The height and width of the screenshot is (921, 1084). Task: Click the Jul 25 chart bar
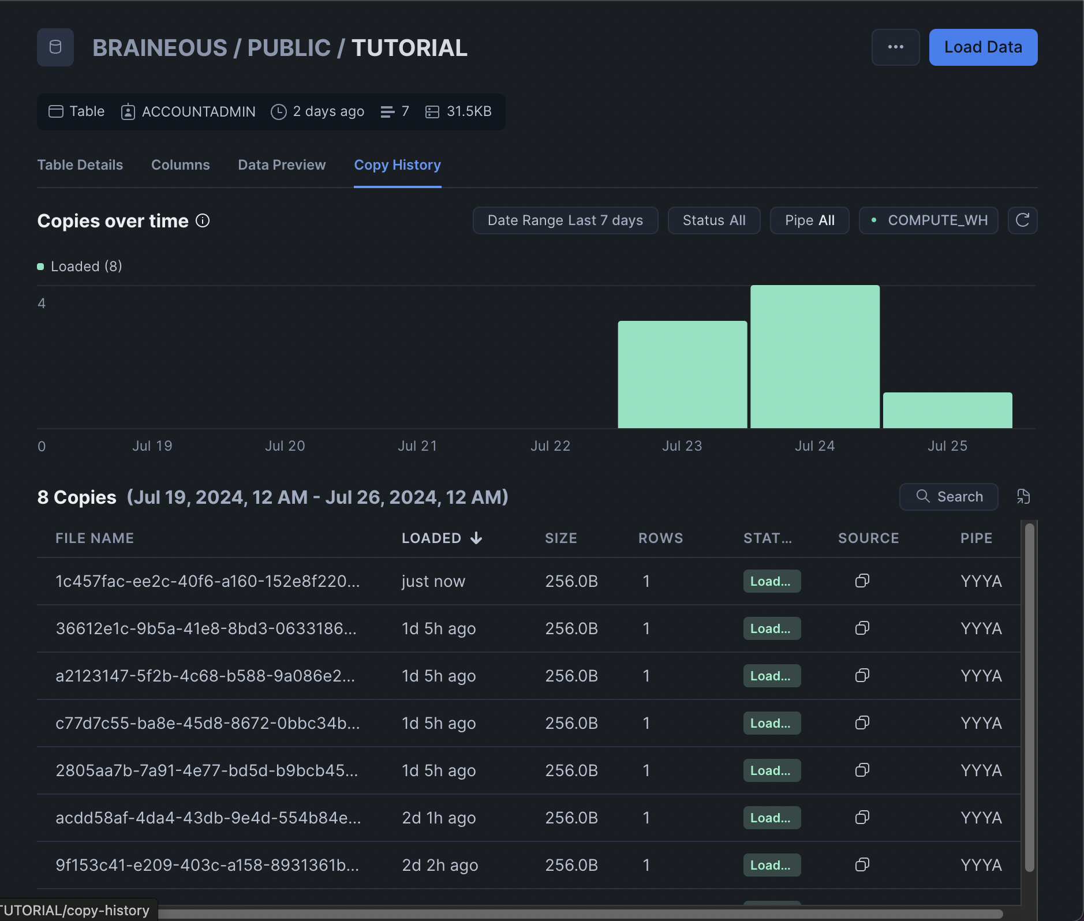(947, 410)
